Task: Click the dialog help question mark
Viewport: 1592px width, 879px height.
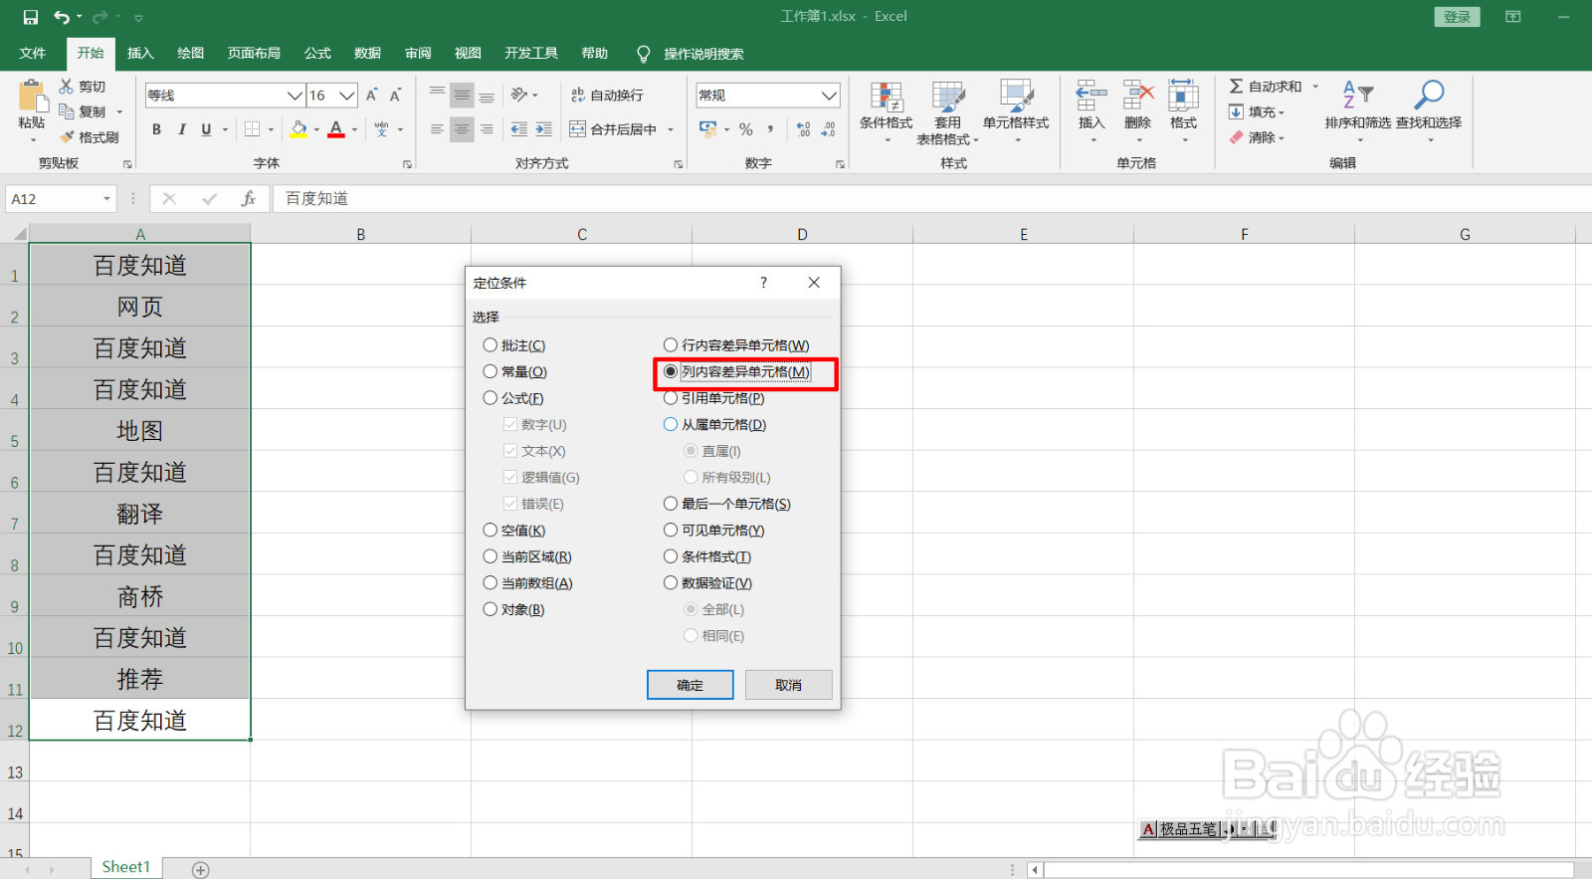Action: pyautogui.click(x=763, y=283)
